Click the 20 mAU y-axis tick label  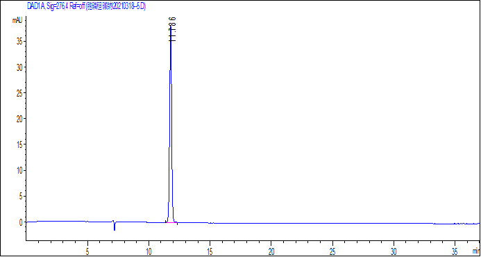point(18,119)
